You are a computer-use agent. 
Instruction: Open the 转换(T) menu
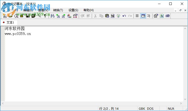pos(58,10)
